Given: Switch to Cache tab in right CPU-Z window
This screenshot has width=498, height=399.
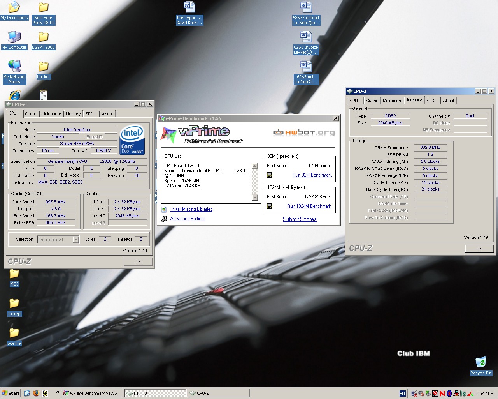Looking at the screenshot, I should click(x=372, y=101).
